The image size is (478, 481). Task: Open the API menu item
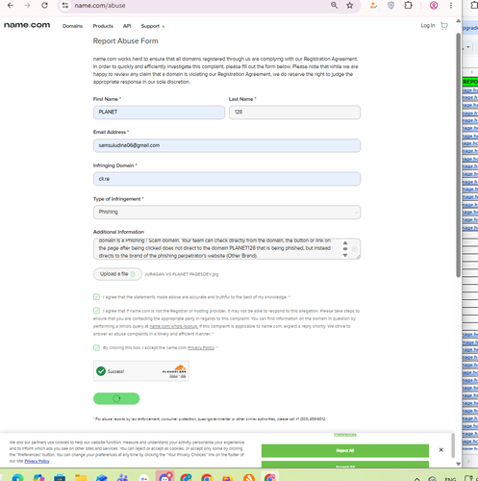pyautogui.click(x=127, y=26)
